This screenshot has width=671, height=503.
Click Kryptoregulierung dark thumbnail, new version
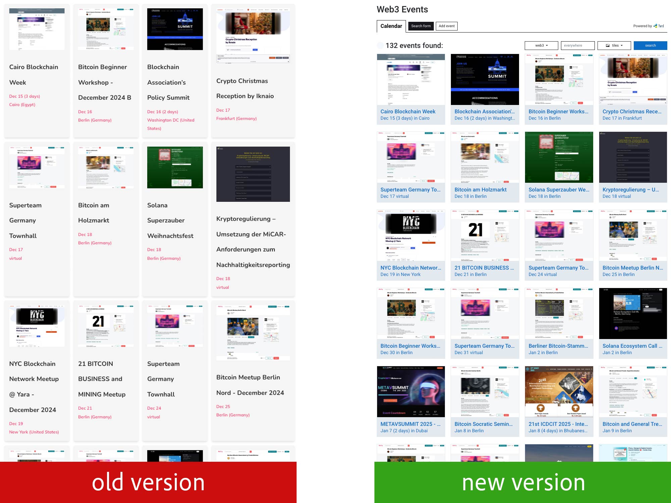(633, 157)
